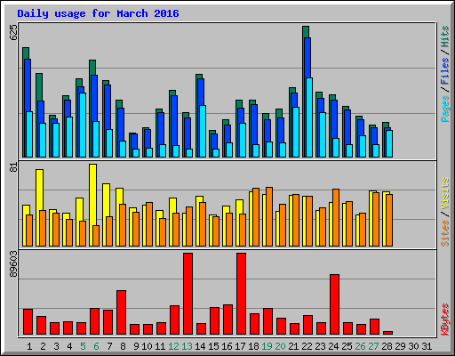Click the 625 y-axis value
The height and width of the screenshot is (356, 455).
pos(13,32)
